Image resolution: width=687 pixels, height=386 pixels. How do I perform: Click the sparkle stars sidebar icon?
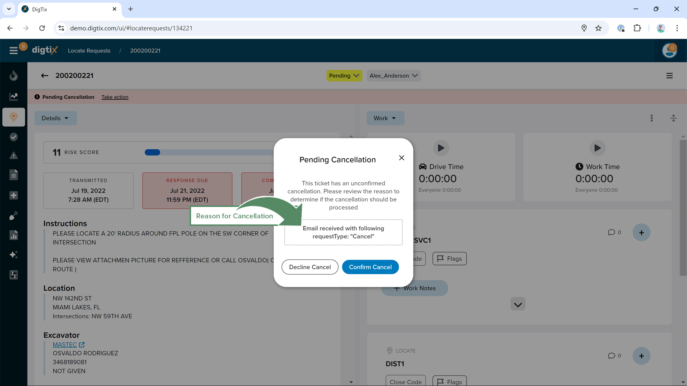[x=14, y=255]
